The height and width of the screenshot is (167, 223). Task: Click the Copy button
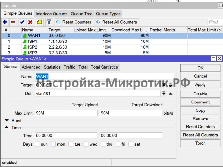click(x=200, y=110)
